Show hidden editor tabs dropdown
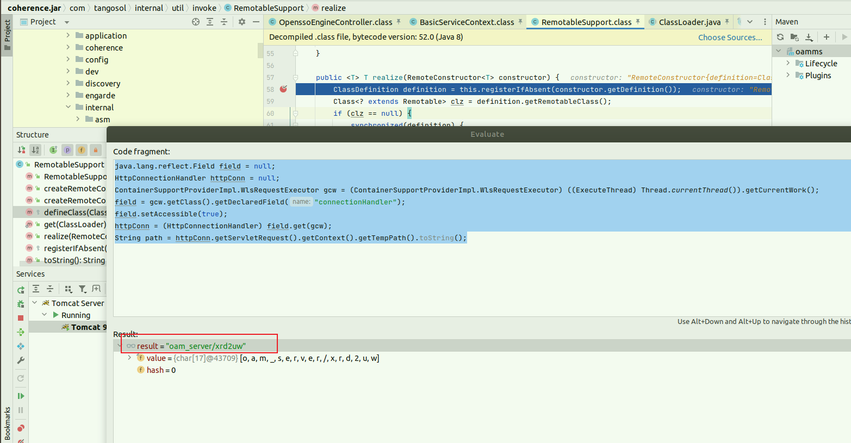 [750, 22]
